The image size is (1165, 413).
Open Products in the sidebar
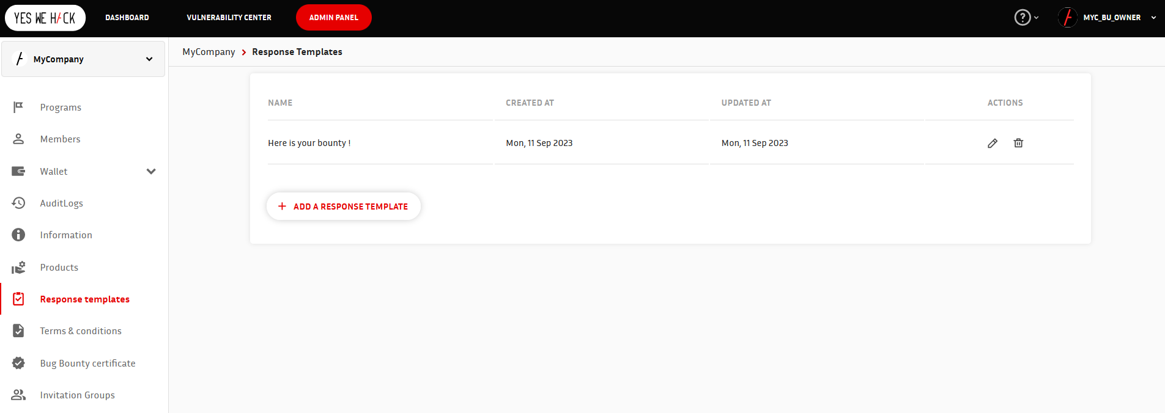coord(59,268)
